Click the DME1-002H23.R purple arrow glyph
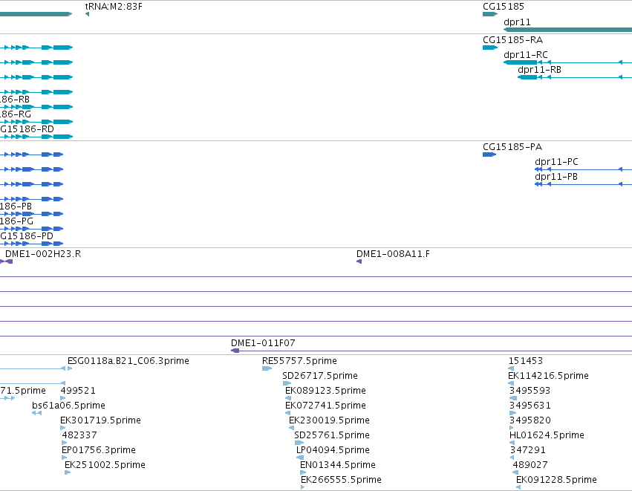This screenshot has height=491, width=632. [x=9, y=261]
